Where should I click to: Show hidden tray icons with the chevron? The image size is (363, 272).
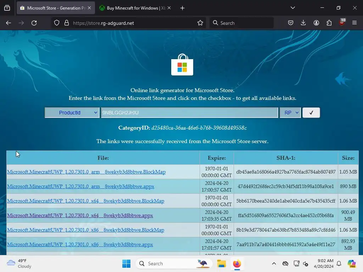coord(274,263)
